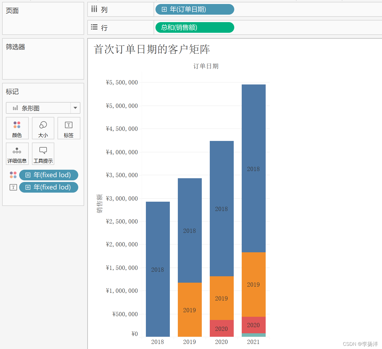Click the chart title 首次订单日期的客户矩阵
The width and height of the screenshot is (382, 349).
pos(152,49)
